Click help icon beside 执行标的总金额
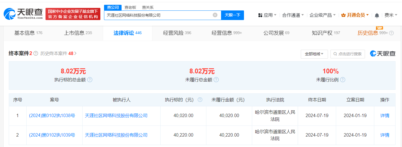The height and width of the screenshot is (147, 402). pyautogui.click(x=90, y=80)
